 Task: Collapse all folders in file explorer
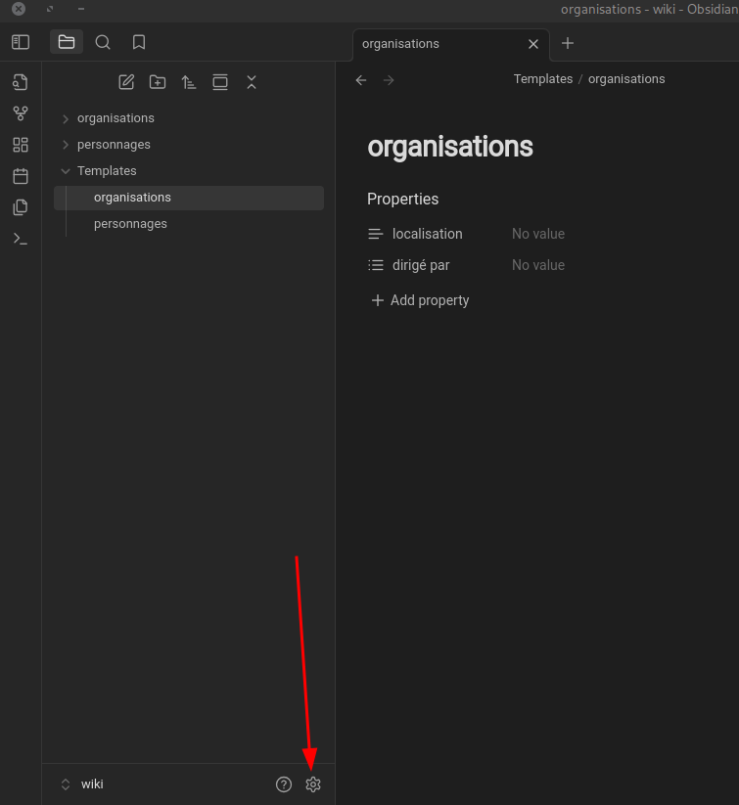(252, 82)
